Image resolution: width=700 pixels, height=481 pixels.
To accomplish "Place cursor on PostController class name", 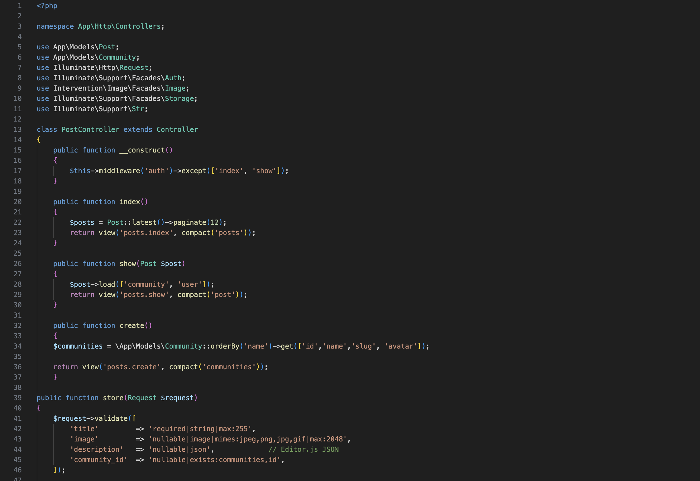I will click(90, 130).
